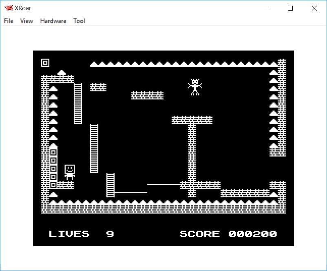Image resolution: width=327 pixels, height=271 pixels.
Task: Click the spike row along the ceiling
Action: pyautogui.click(x=183, y=64)
